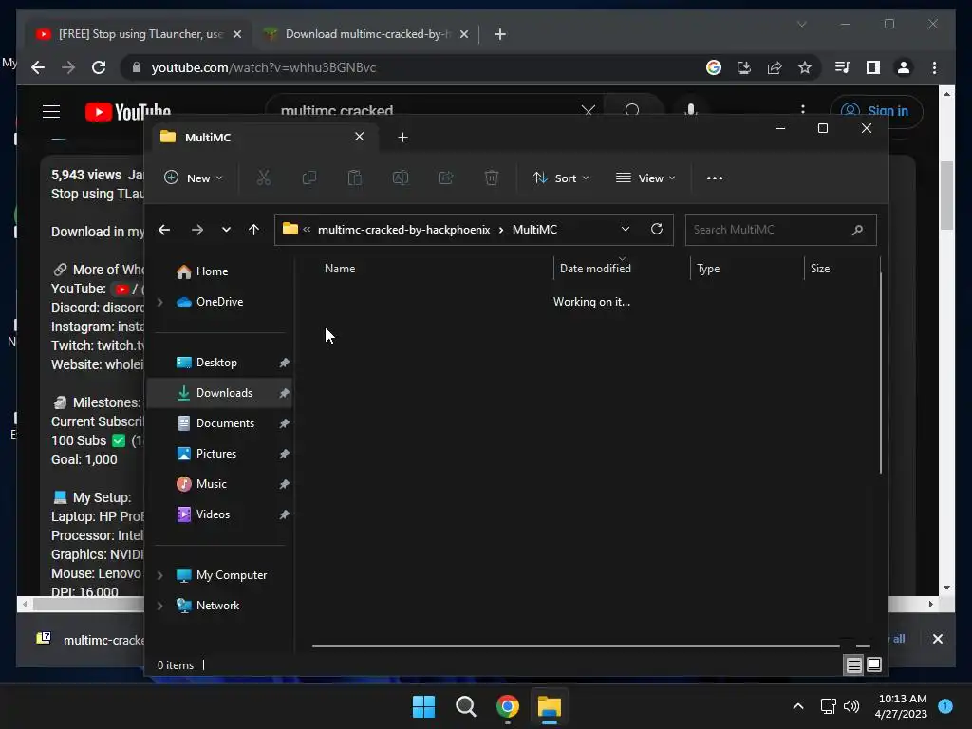Open recent locations dropdown chevron

click(x=226, y=230)
